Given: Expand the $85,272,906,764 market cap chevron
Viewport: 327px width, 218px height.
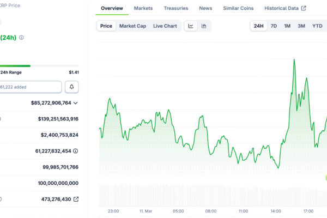Looking at the screenshot, I should point(76,102).
